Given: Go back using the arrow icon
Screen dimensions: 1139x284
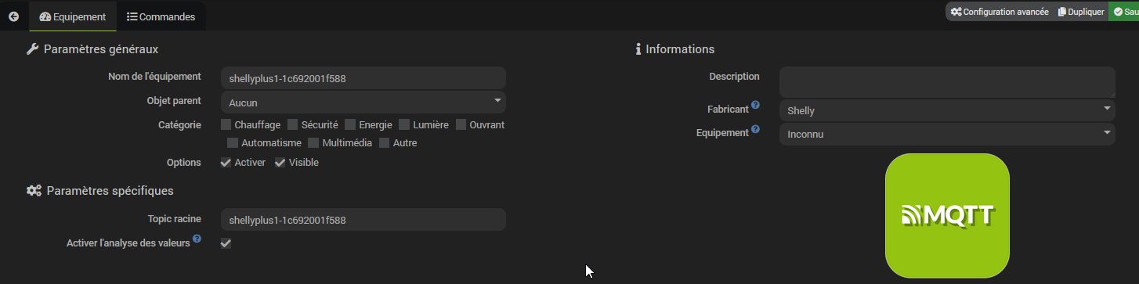Looking at the screenshot, I should pyautogui.click(x=13, y=16).
